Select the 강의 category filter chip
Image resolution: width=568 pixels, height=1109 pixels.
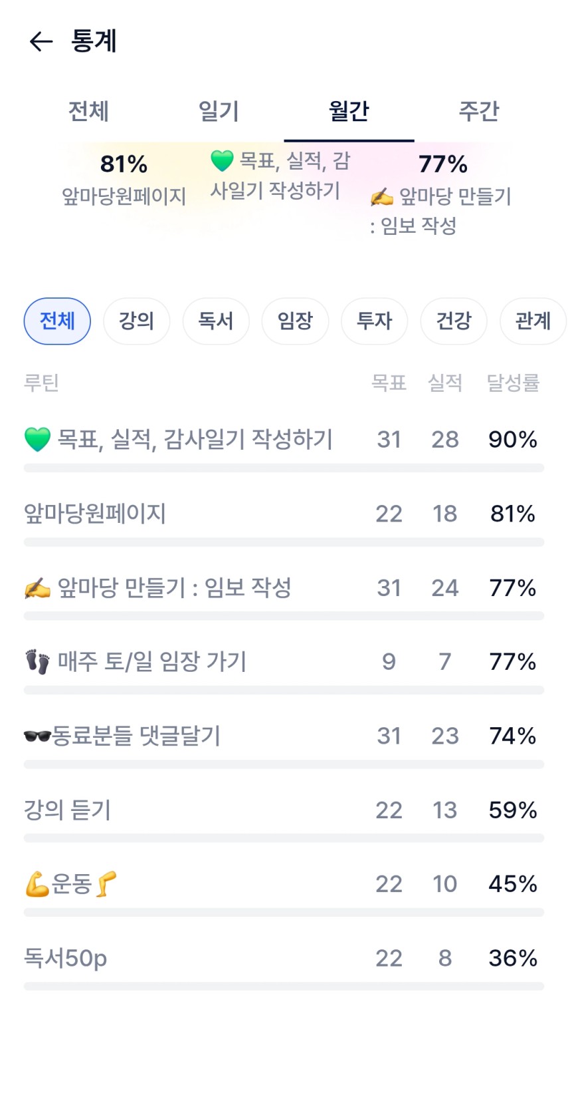[x=136, y=321]
